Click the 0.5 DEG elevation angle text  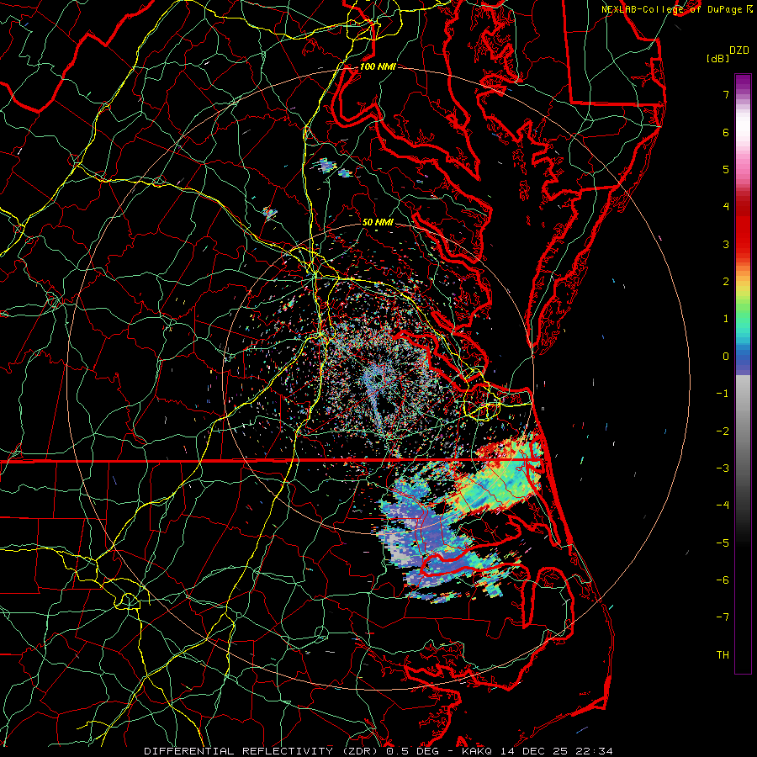click(412, 751)
